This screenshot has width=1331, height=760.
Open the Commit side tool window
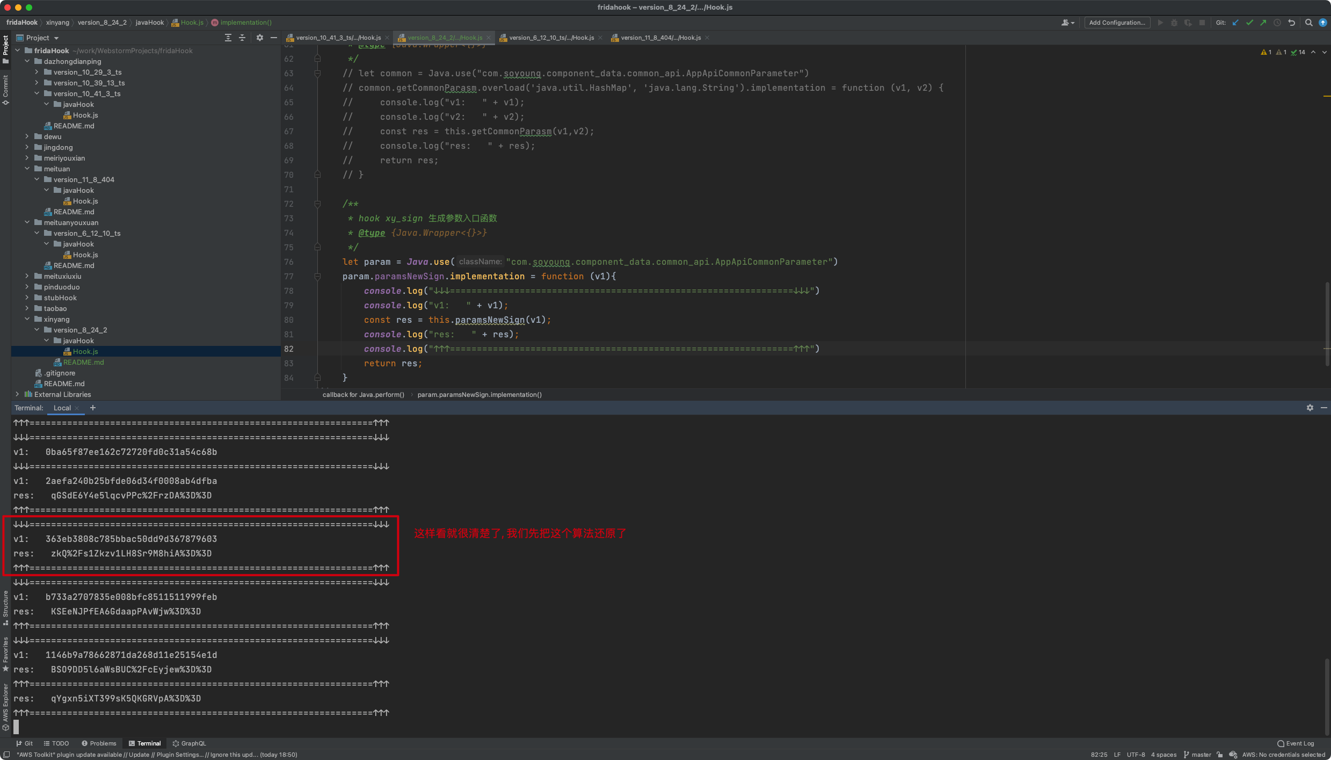[5, 90]
